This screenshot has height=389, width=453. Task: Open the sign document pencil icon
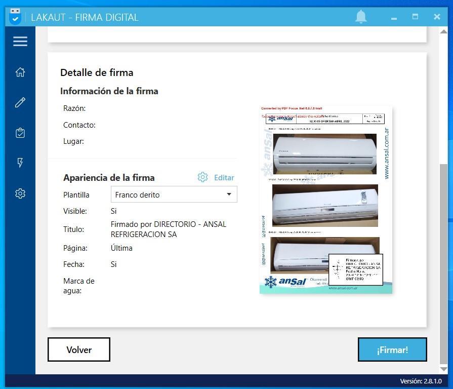[20, 102]
